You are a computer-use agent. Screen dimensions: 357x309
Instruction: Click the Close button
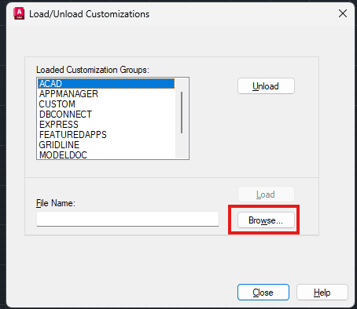[x=263, y=293]
